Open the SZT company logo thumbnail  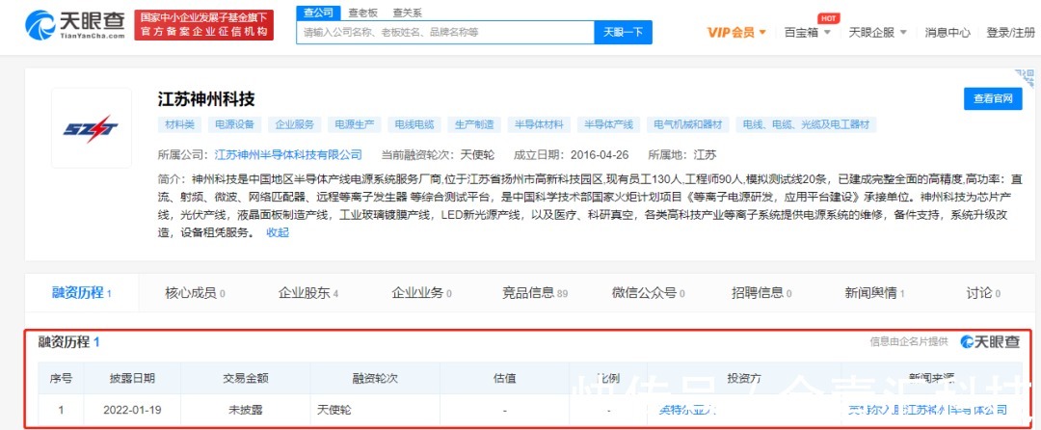pyautogui.click(x=91, y=127)
